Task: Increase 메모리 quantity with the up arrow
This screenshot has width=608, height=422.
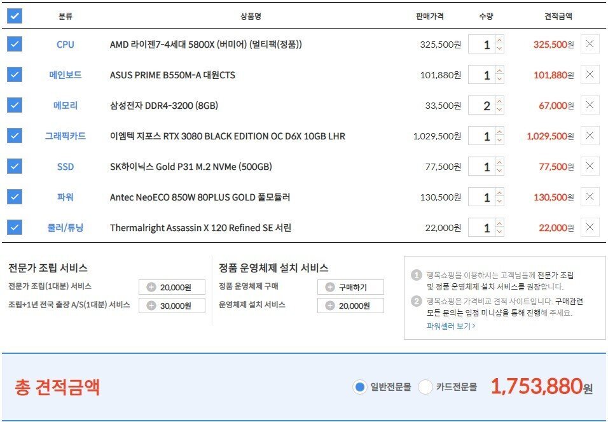Action: tap(499, 101)
